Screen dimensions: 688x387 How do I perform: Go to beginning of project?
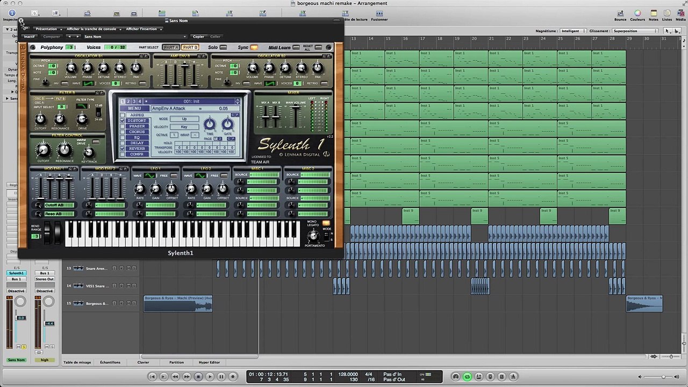[152, 377]
